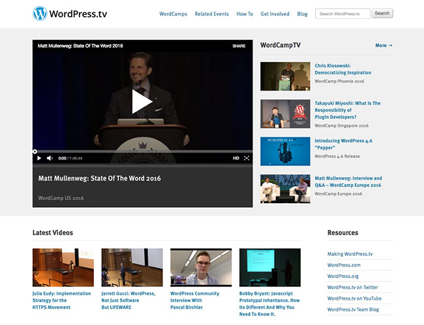Play the State Of The Word video with the large center play button
424x325 pixels.
pos(142,102)
